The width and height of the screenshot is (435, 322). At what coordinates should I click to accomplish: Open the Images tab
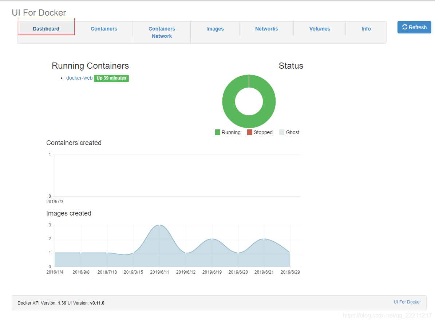click(x=215, y=29)
